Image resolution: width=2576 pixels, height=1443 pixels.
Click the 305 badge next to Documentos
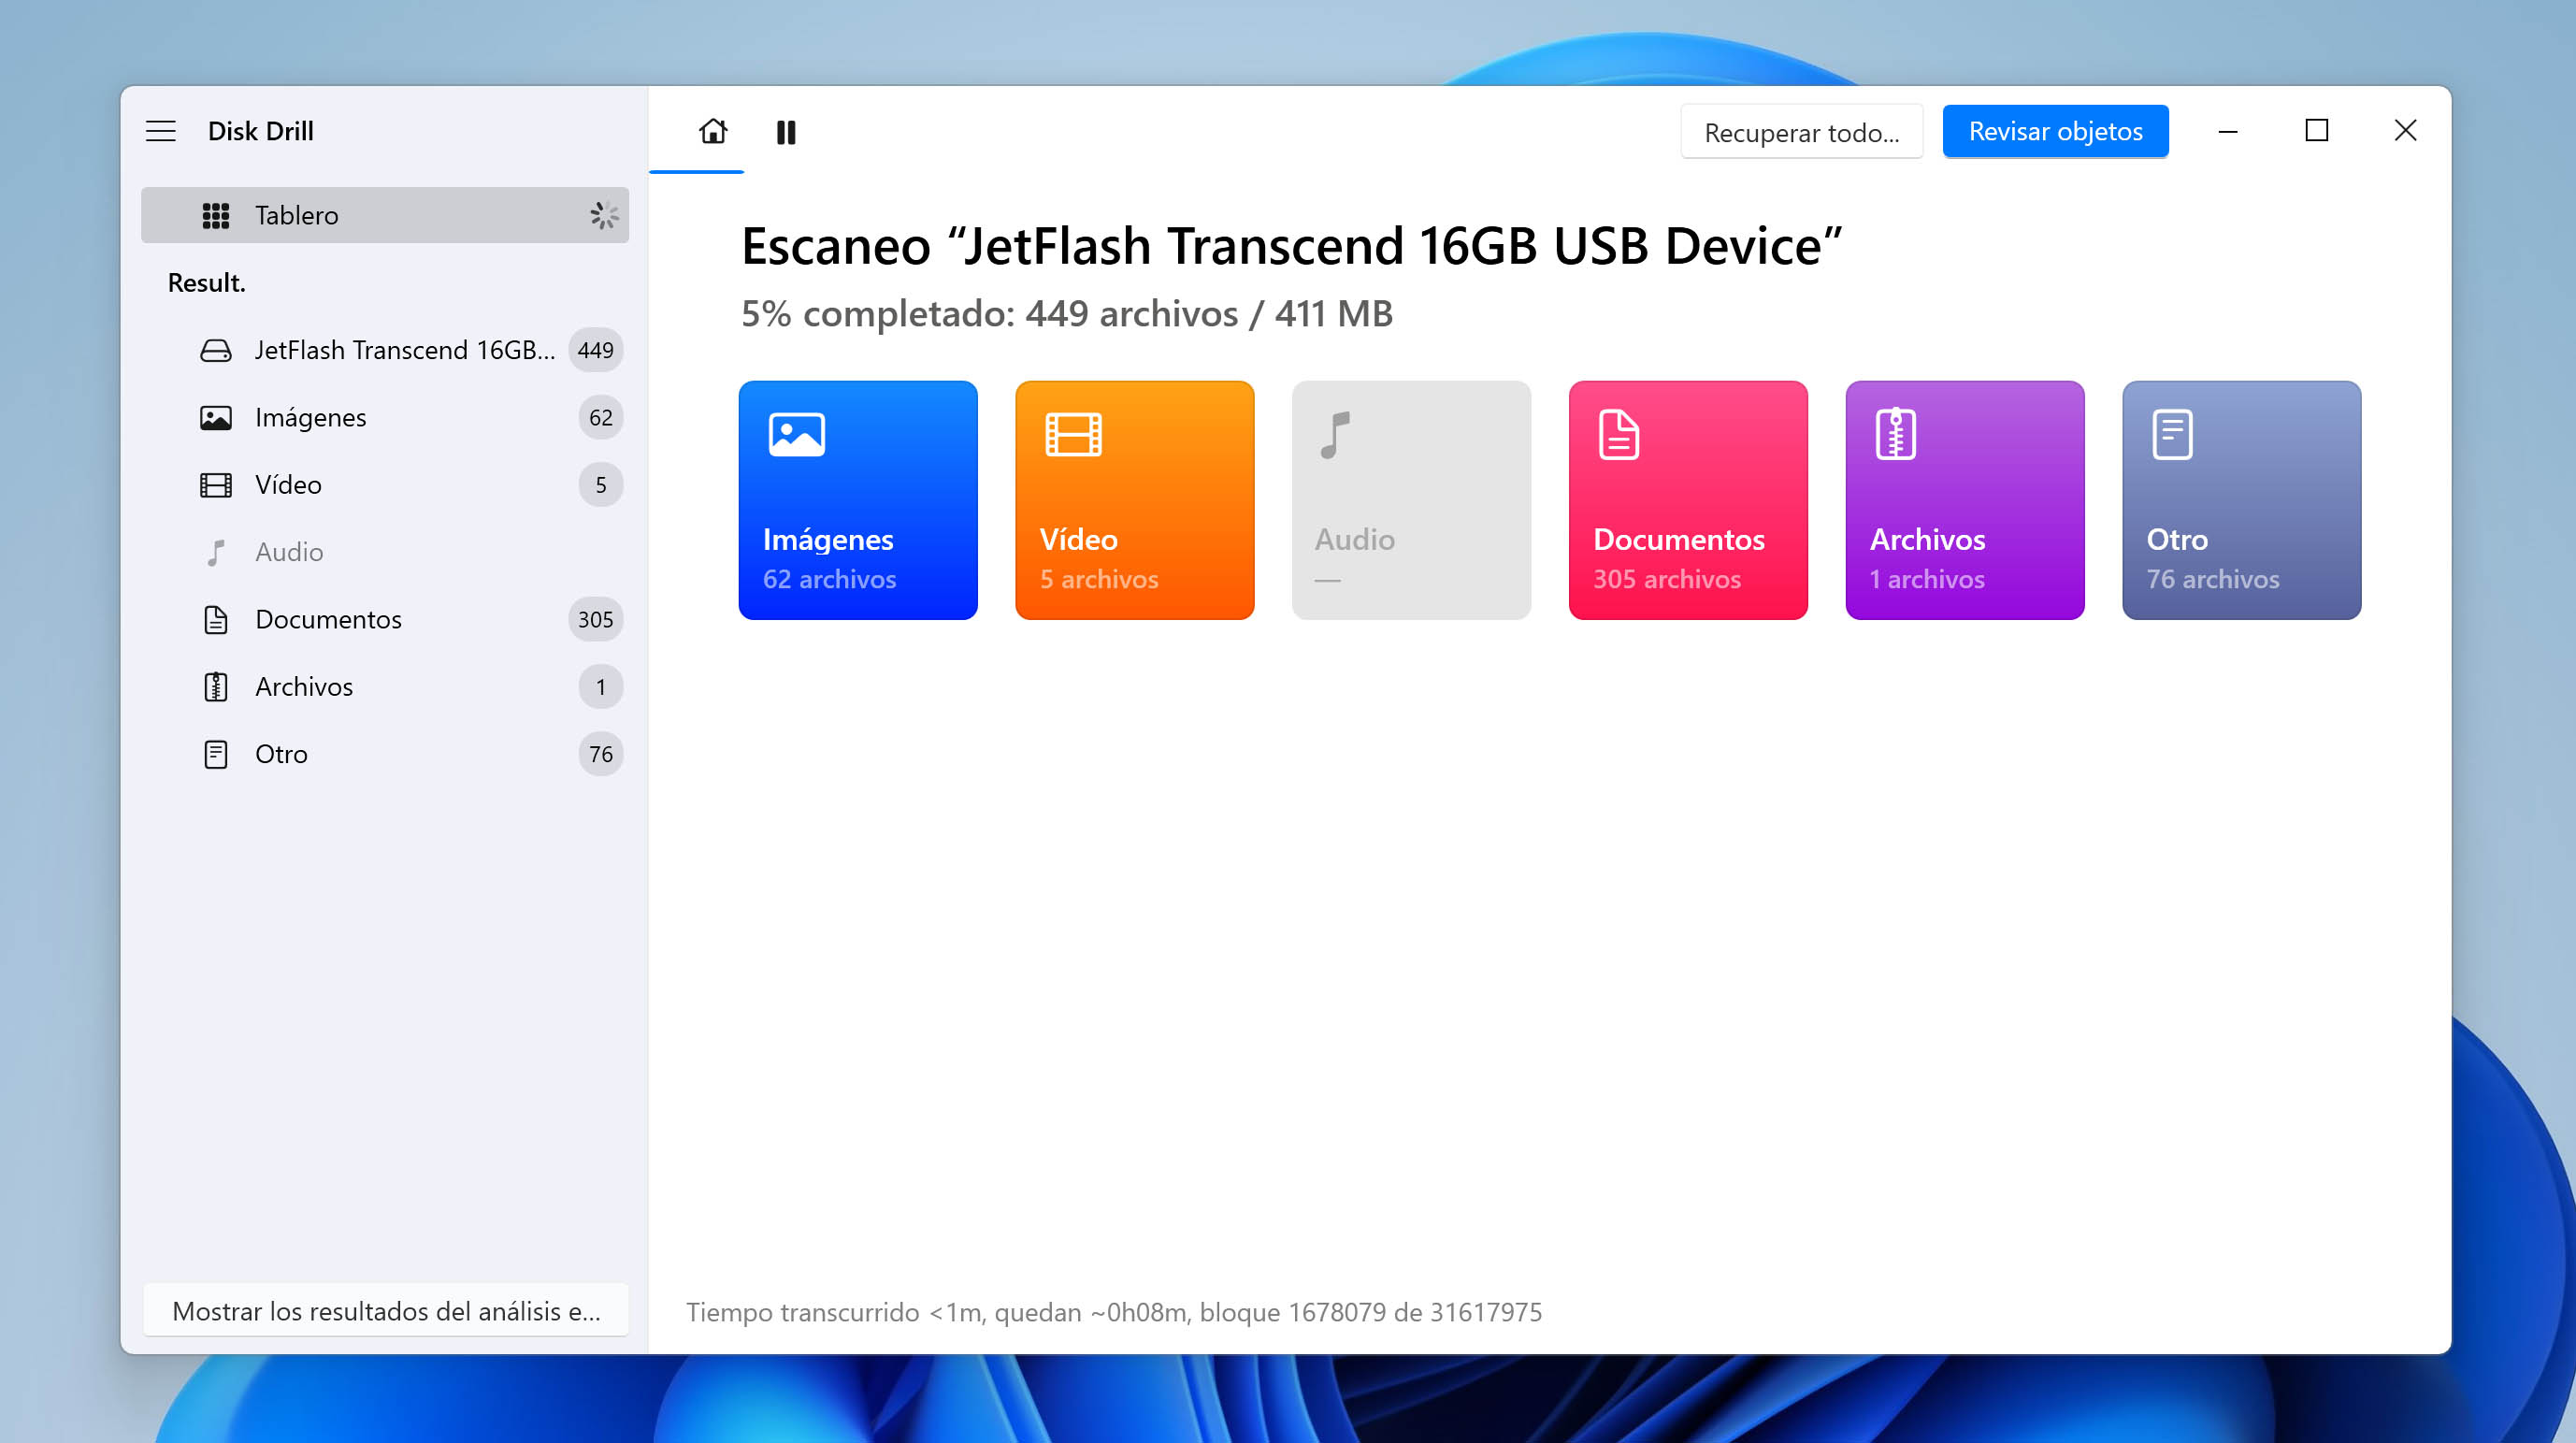point(596,620)
